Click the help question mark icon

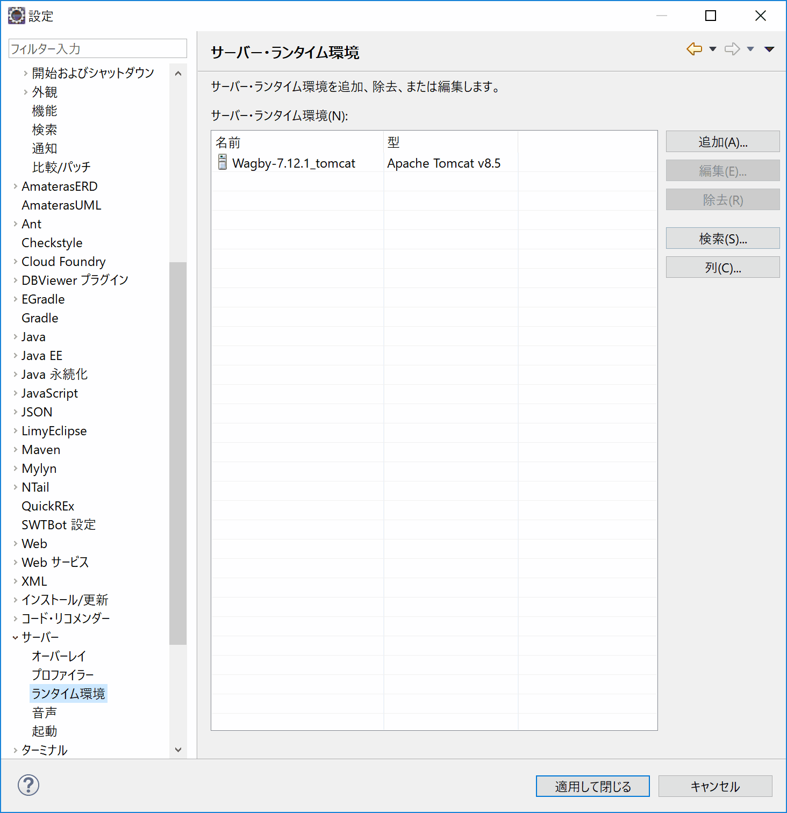pyautogui.click(x=28, y=785)
